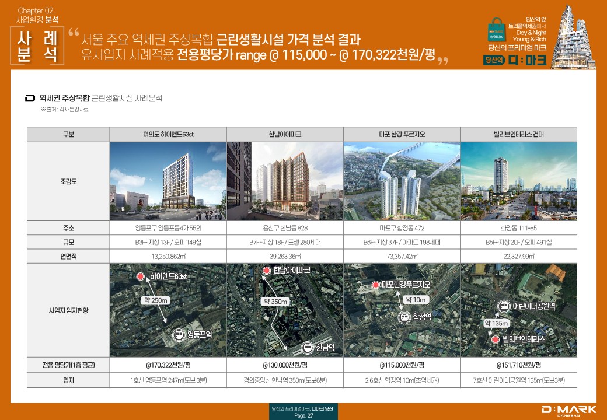Select address cell 용산구 한남동 828
This screenshot has height=420, width=607.
pos(285,228)
